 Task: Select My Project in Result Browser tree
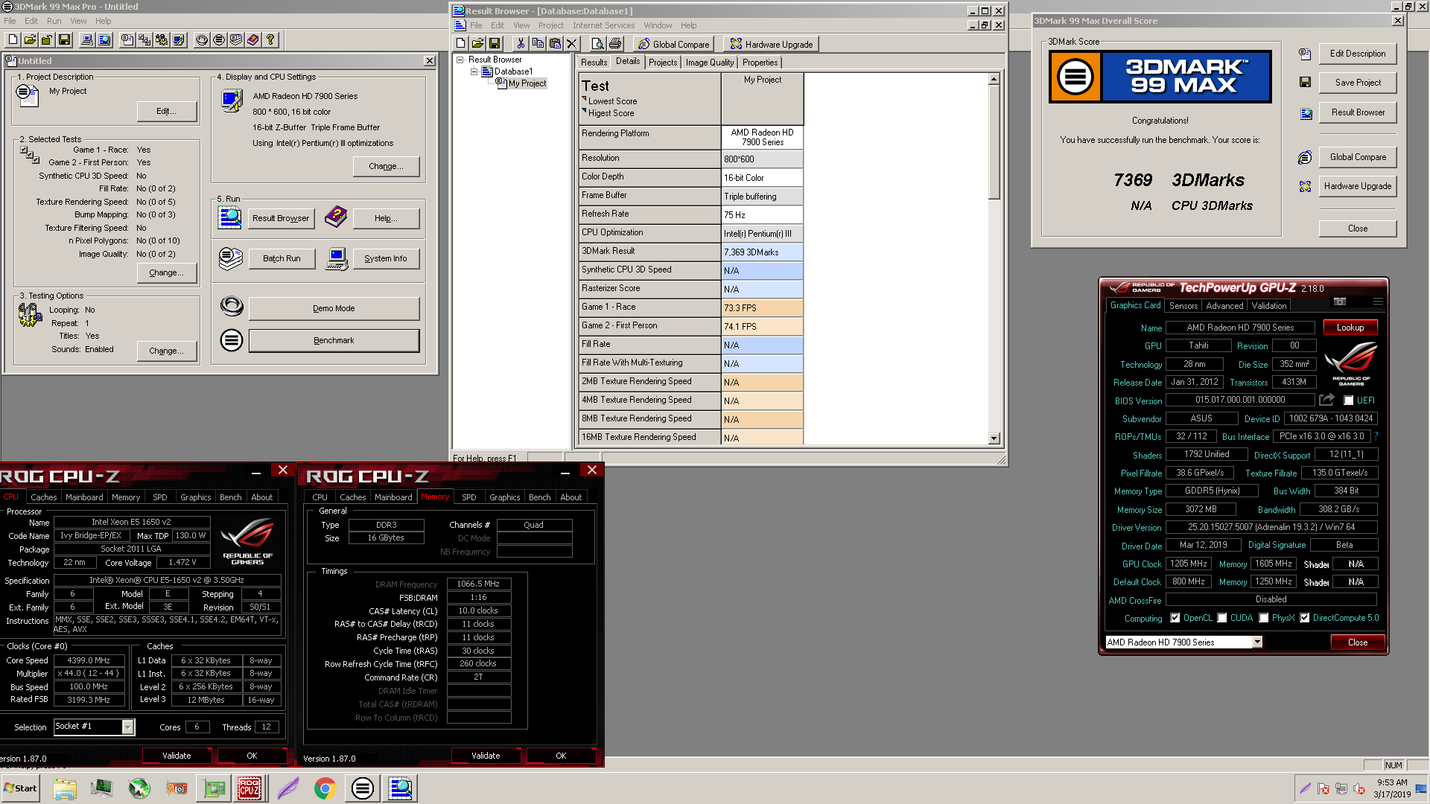527,83
